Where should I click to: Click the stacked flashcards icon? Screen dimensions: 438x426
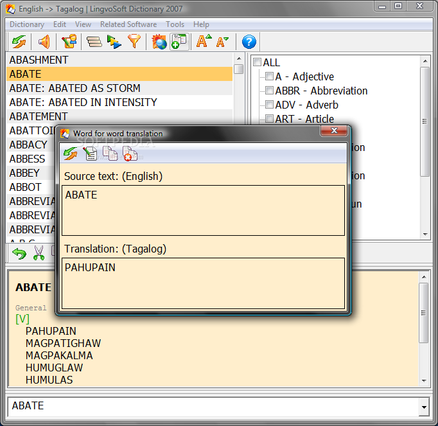coord(94,42)
